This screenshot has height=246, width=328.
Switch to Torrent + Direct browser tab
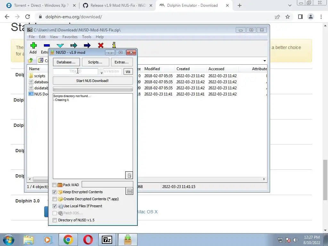[41, 5]
